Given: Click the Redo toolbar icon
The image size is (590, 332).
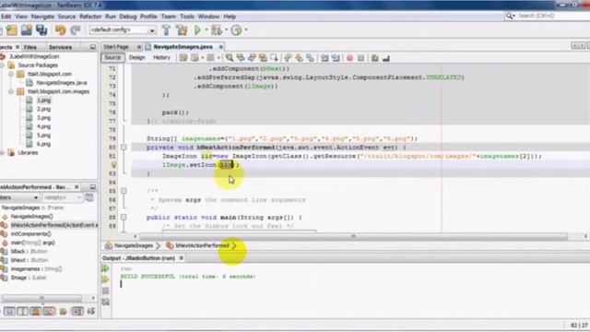Looking at the screenshot, I should 76,30.
